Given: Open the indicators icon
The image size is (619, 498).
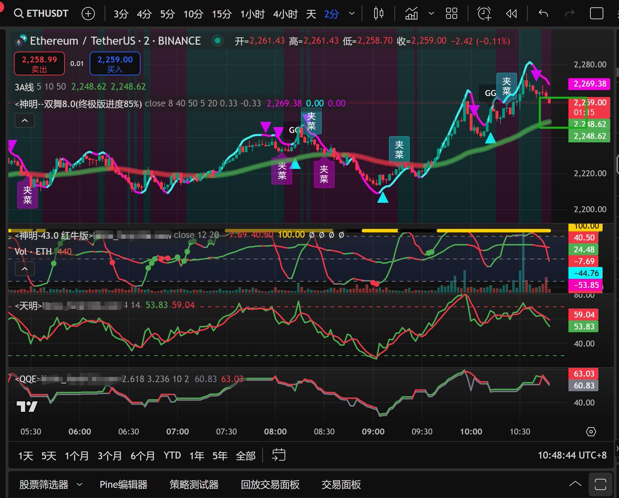Looking at the screenshot, I should point(412,14).
